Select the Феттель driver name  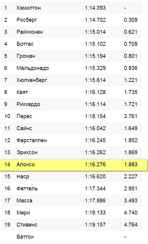pyautogui.click(x=27, y=189)
